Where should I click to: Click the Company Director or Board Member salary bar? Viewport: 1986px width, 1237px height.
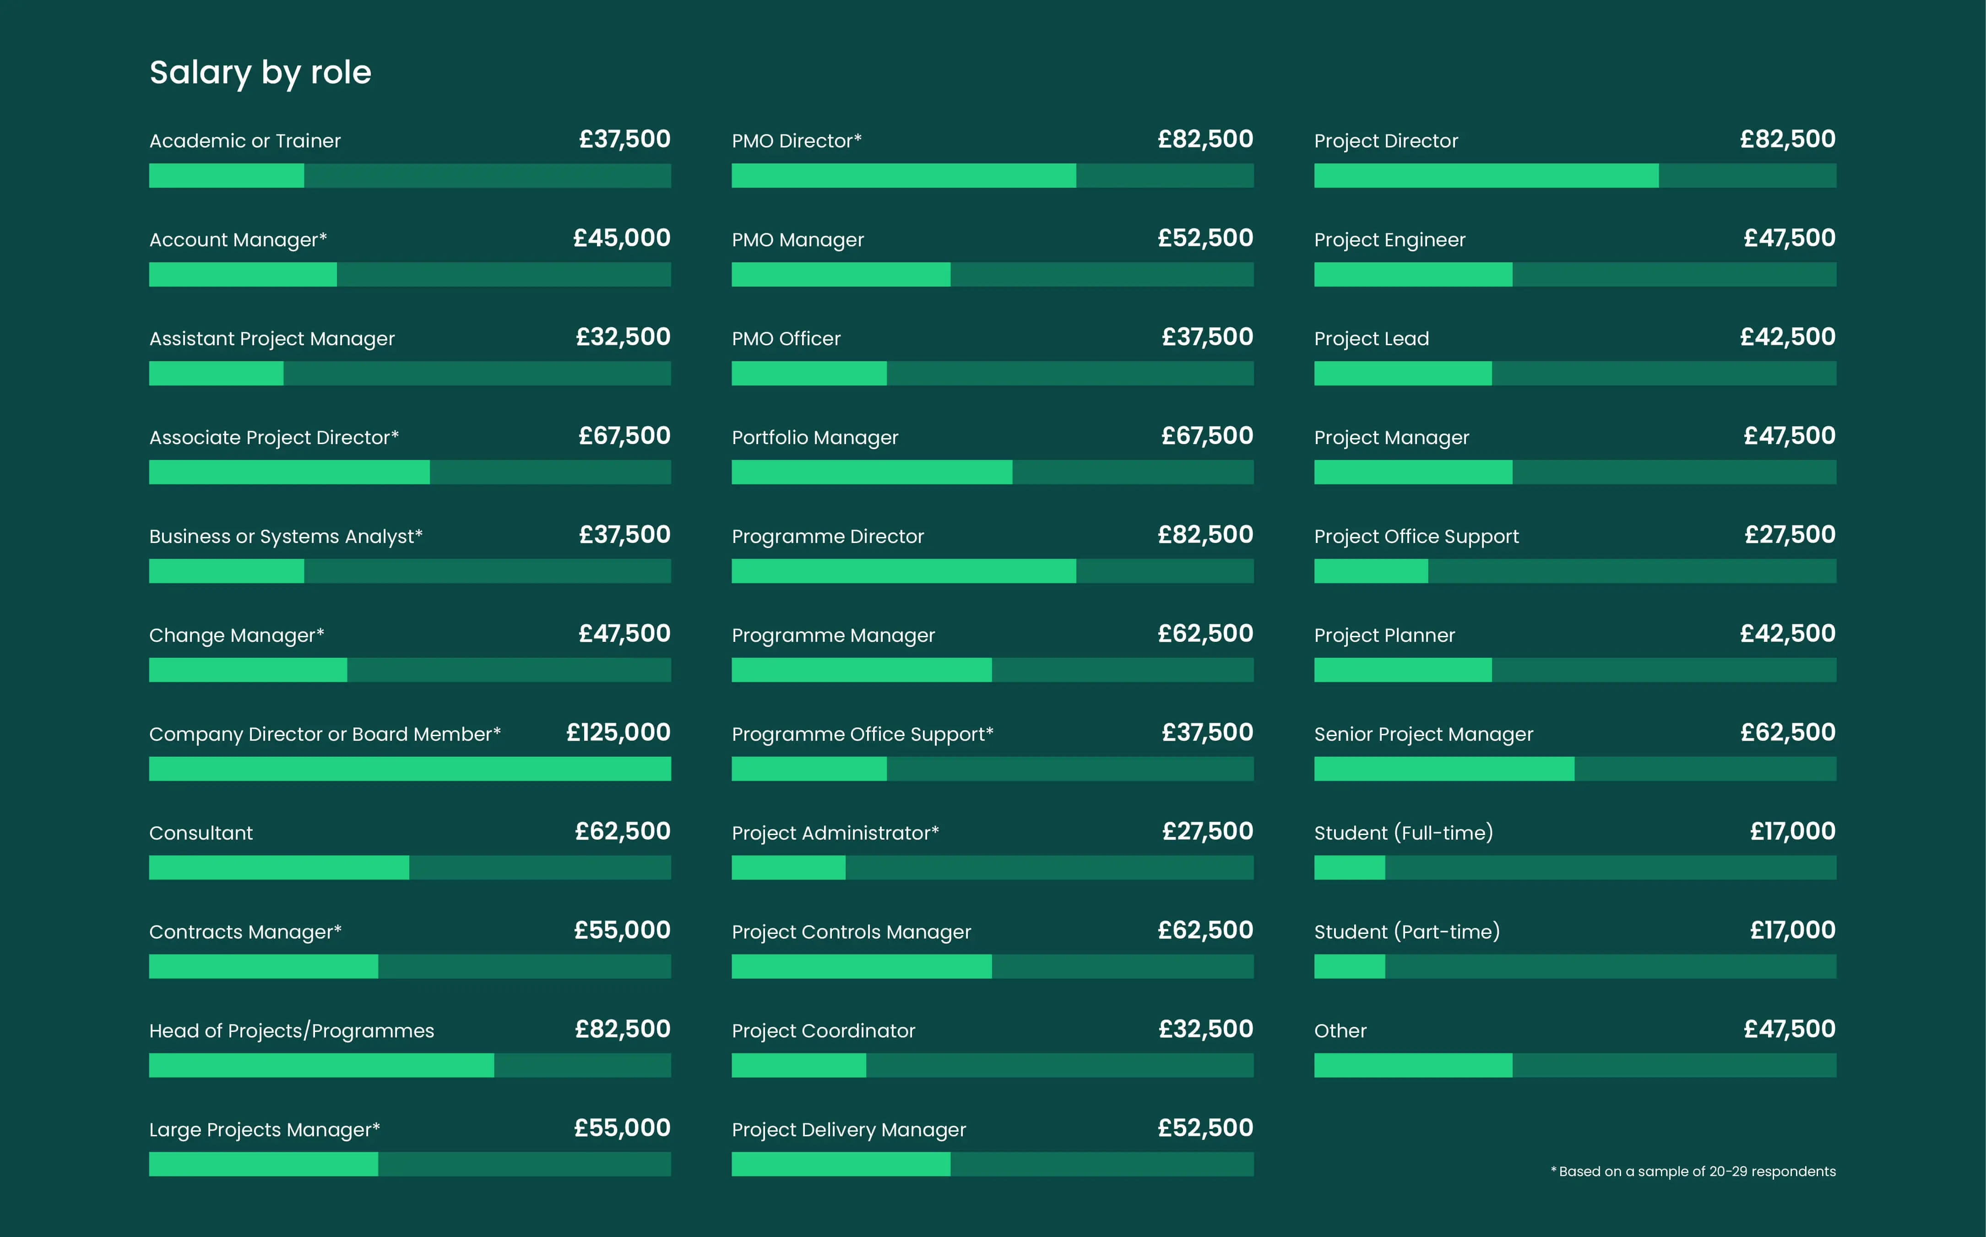[410, 769]
